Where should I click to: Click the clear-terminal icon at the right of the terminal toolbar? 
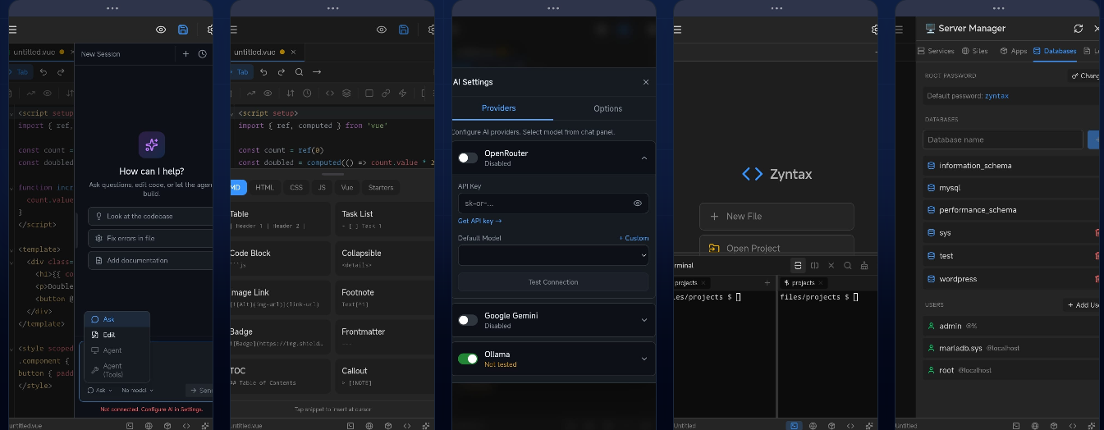coord(864,265)
